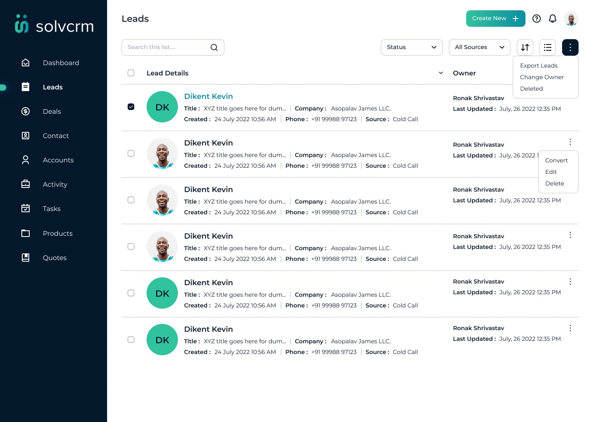Go to Deals using its sidebar icon
The image size is (593, 422).
[26, 111]
